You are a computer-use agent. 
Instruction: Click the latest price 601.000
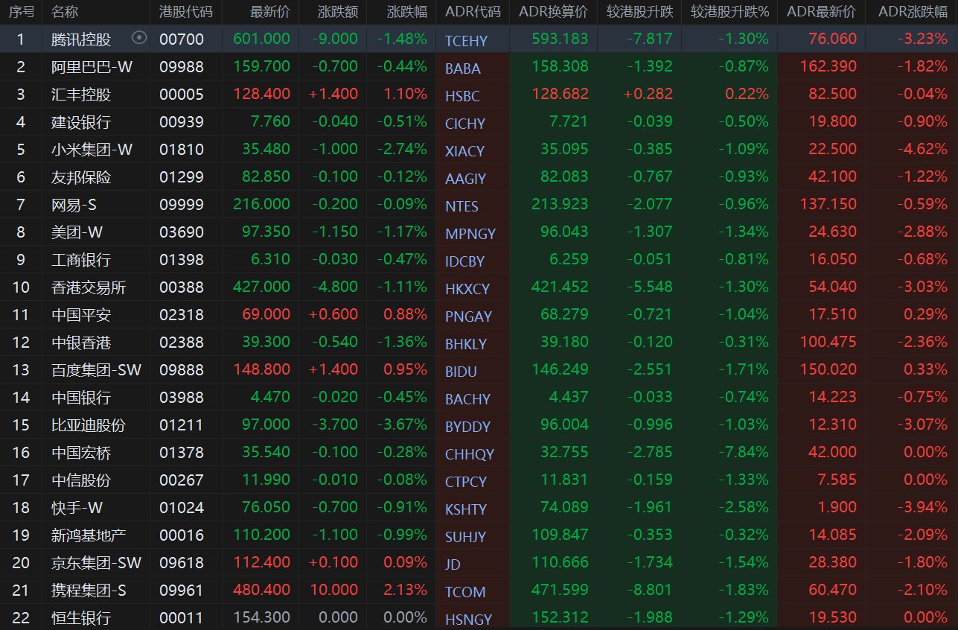point(261,39)
